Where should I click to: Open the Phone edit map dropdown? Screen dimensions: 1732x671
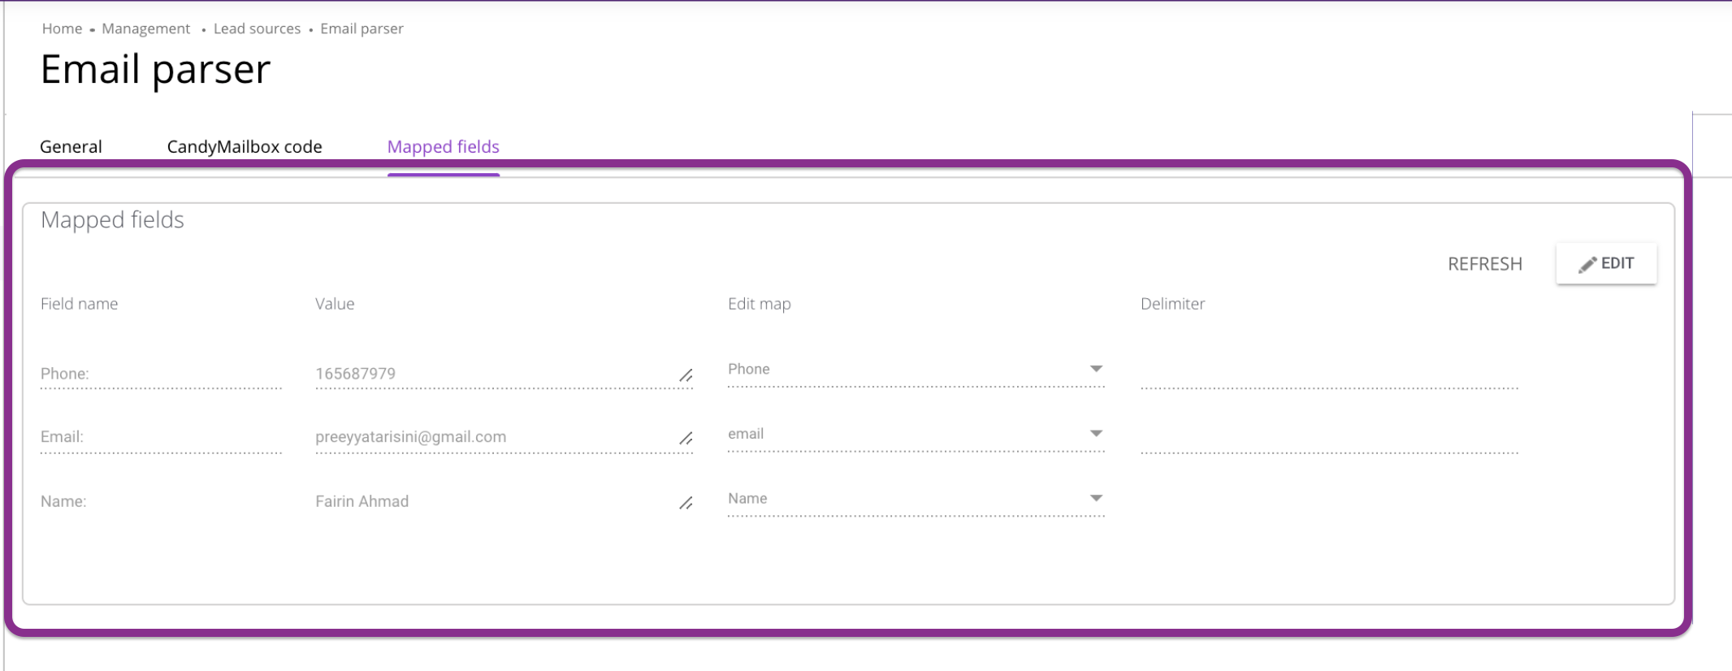(x=916, y=370)
